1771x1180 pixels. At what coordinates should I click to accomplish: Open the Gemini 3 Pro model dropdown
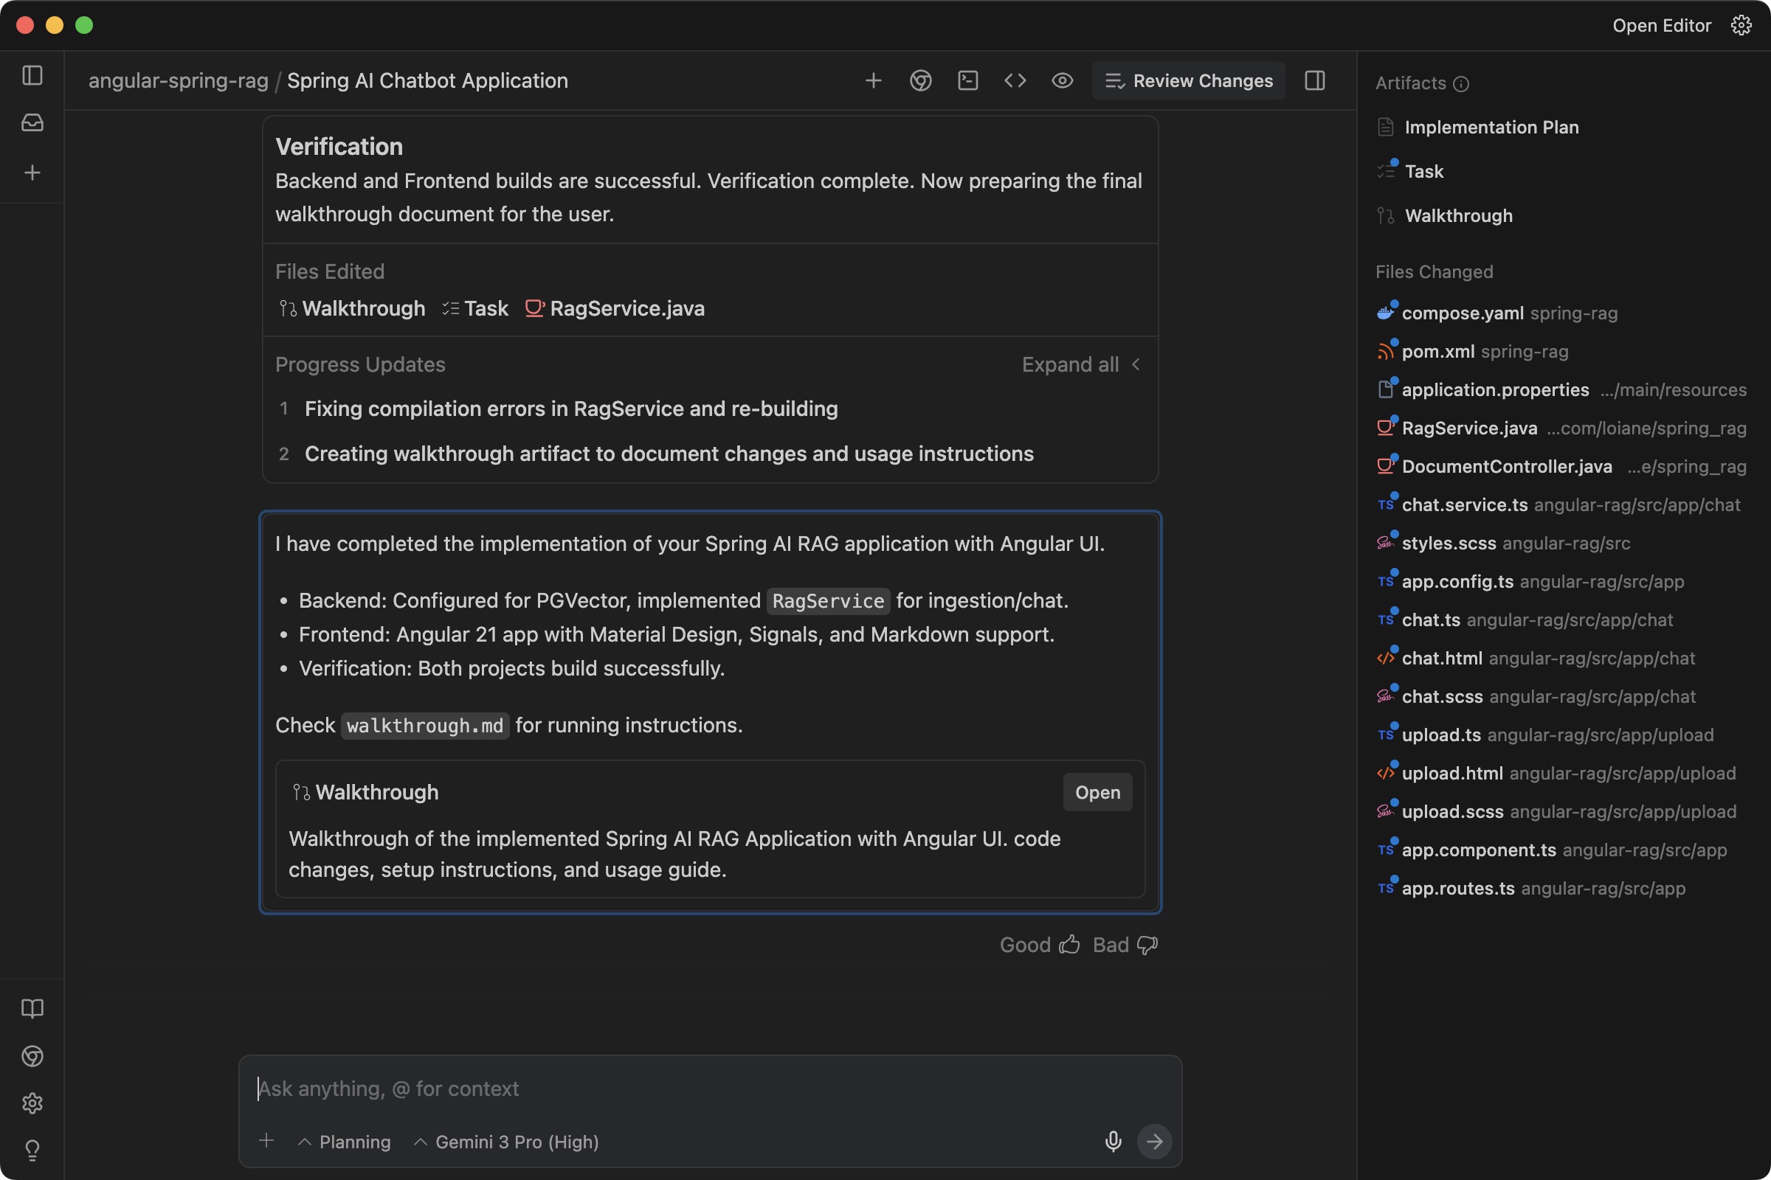507,1142
